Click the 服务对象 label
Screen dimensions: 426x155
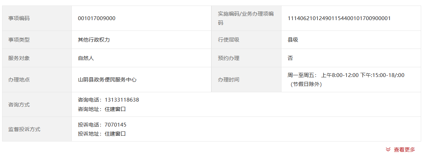point(19,58)
